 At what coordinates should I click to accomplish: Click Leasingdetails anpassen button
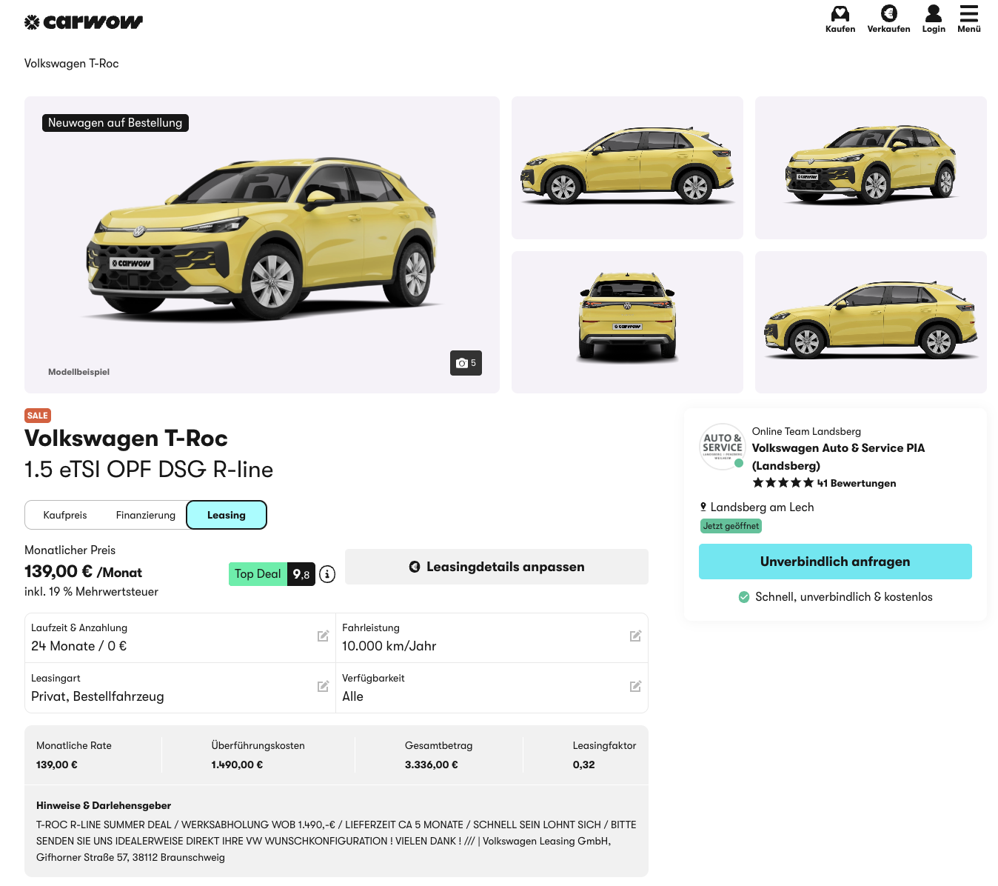click(497, 567)
